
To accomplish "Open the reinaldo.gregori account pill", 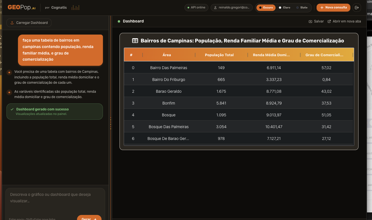I will point(232,8).
